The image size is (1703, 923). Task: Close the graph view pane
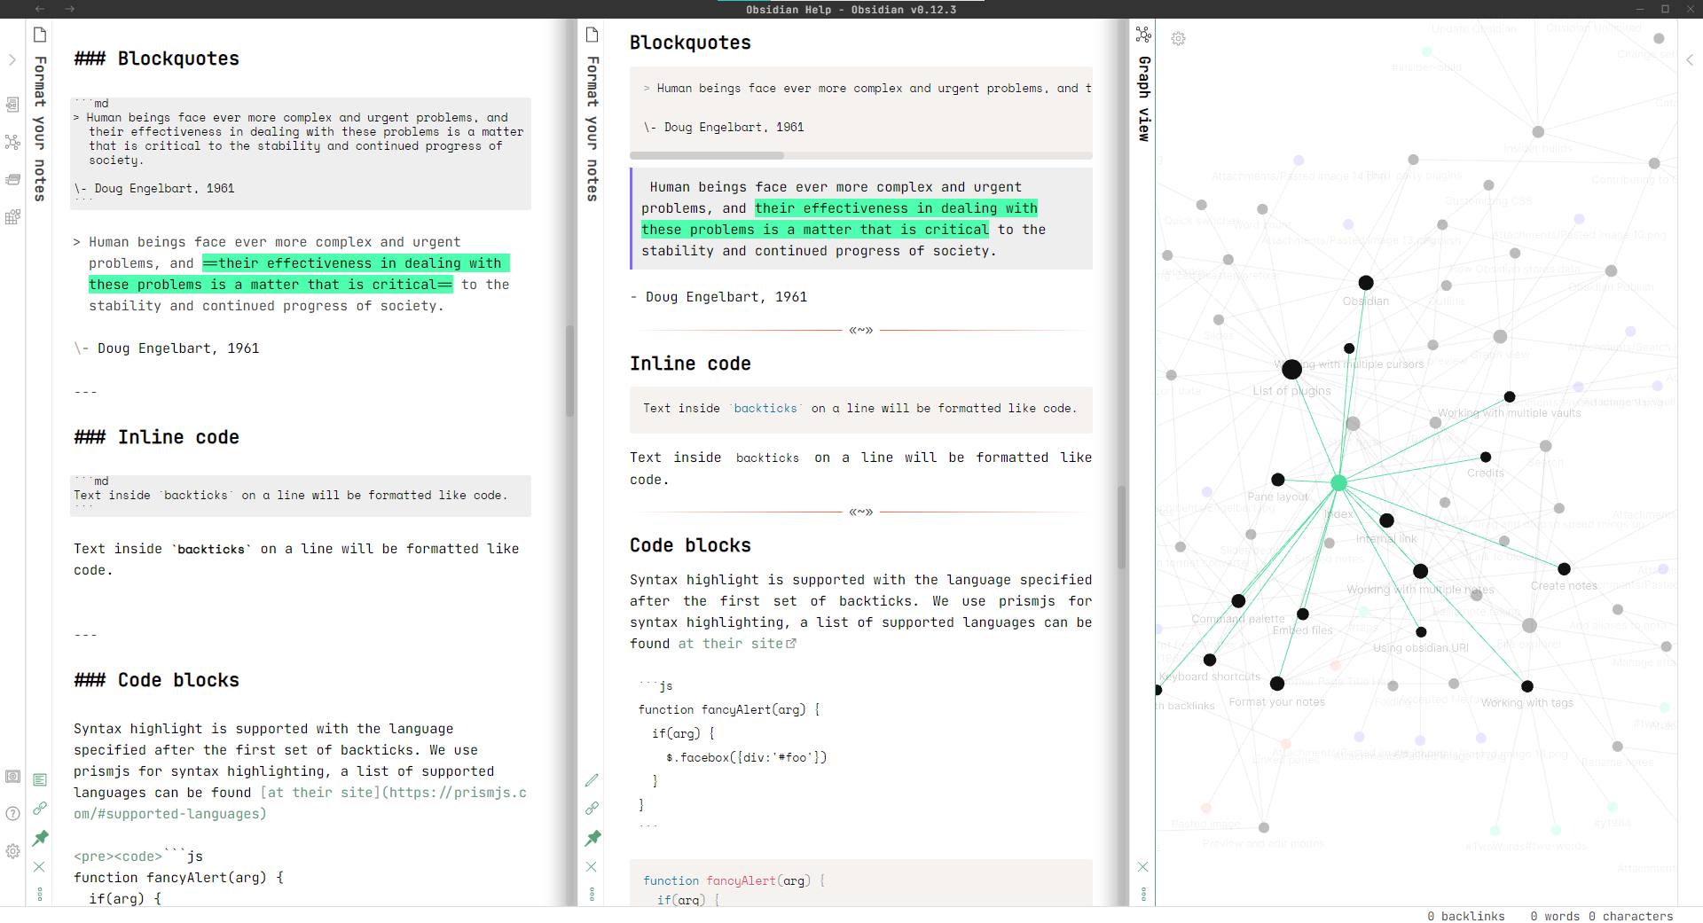[1143, 866]
